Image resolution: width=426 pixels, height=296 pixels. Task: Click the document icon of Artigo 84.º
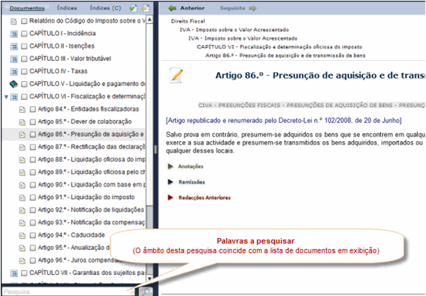(x=22, y=109)
